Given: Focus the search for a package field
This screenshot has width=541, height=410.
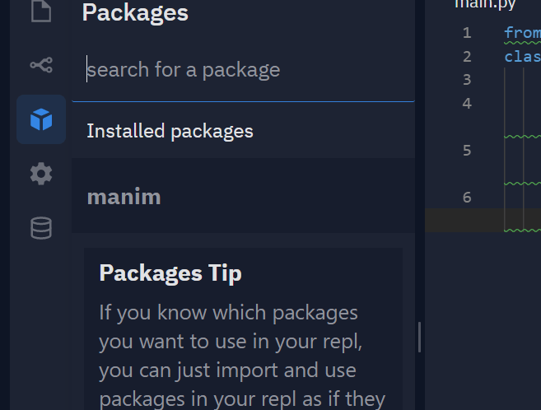Looking at the screenshot, I should click(x=243, y=70).
